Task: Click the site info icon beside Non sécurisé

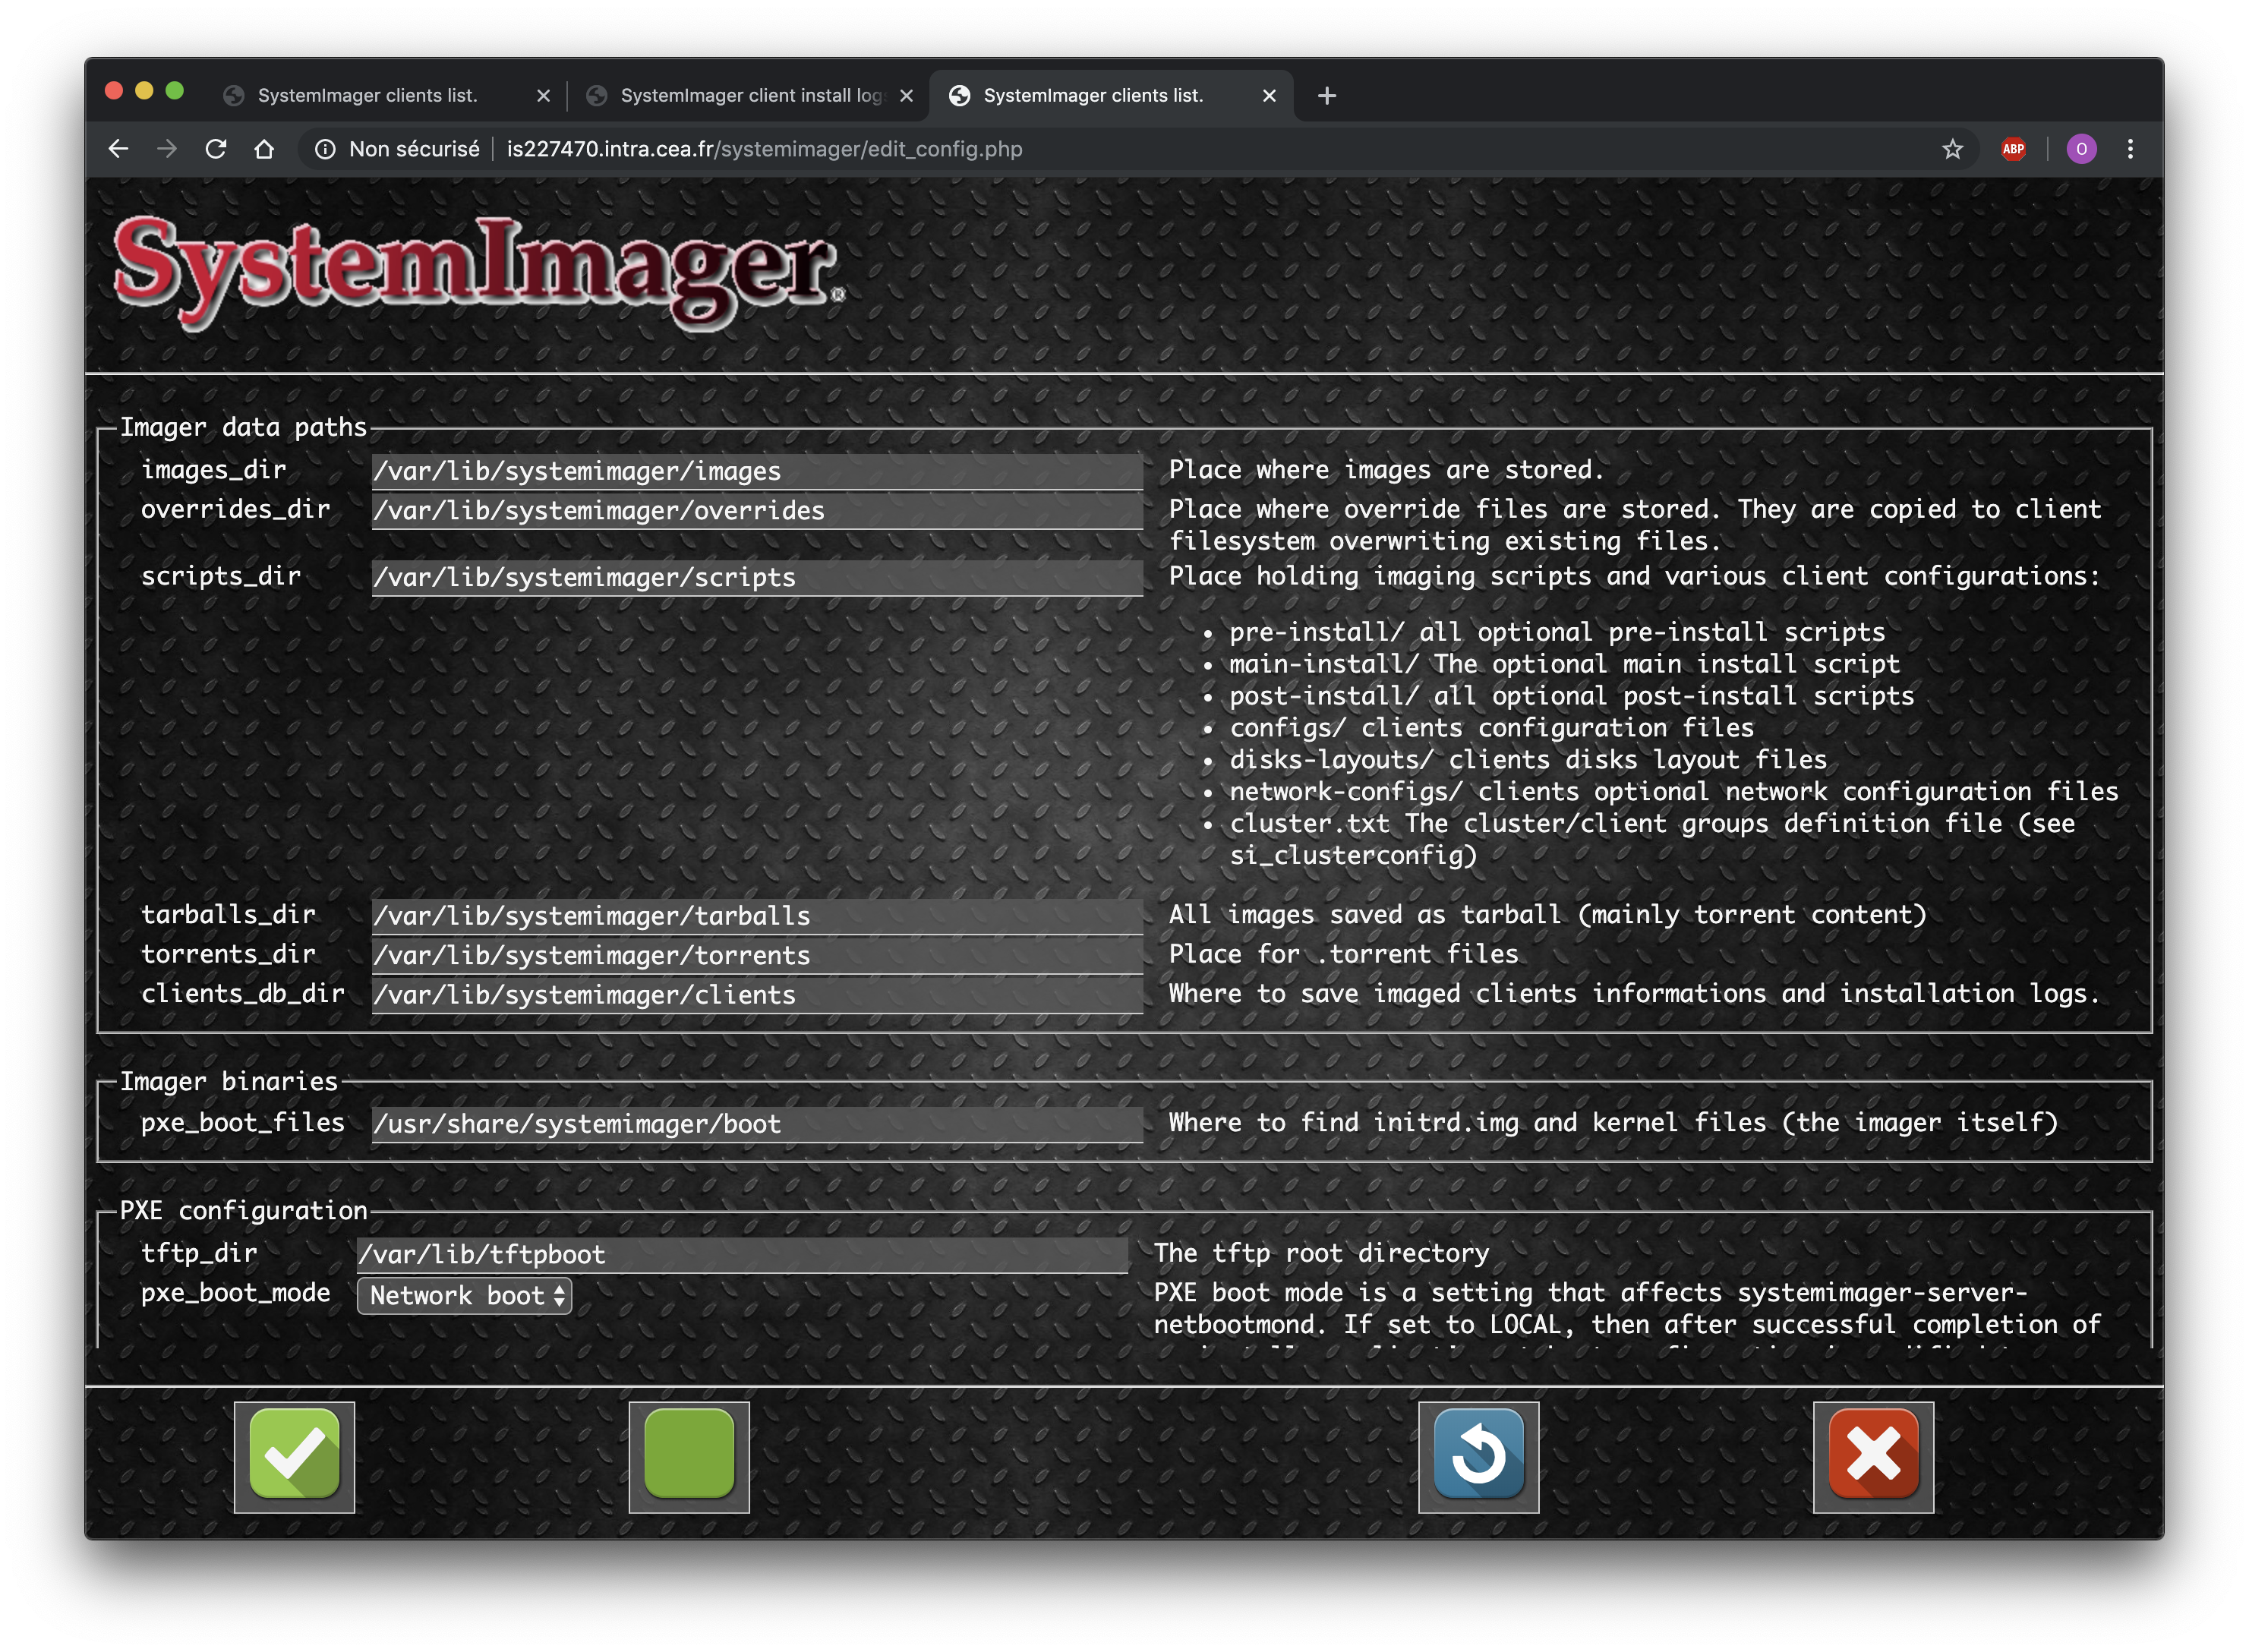Action: coord(325,149)
